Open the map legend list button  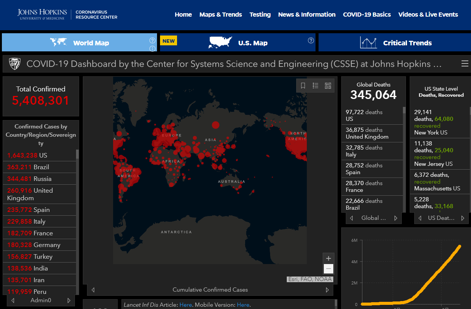click(316, 86)
